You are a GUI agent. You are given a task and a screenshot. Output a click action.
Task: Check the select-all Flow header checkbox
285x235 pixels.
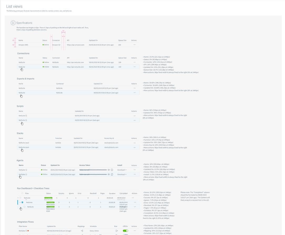pos(22,193)
